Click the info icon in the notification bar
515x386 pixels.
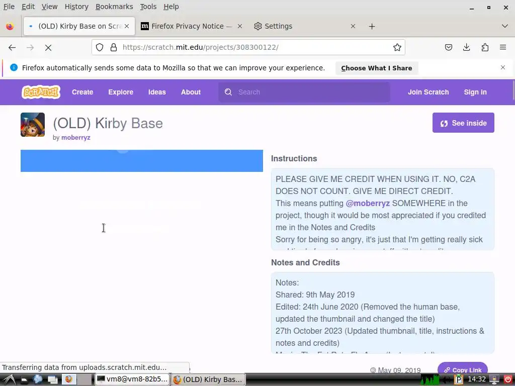(14, 68)
